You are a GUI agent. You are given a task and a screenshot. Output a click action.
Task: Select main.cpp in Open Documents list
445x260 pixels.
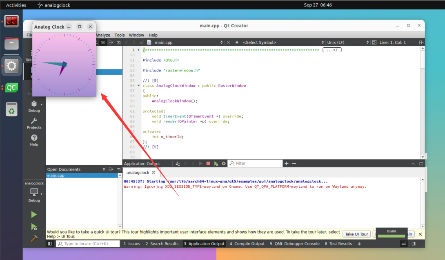click(82, 176)
